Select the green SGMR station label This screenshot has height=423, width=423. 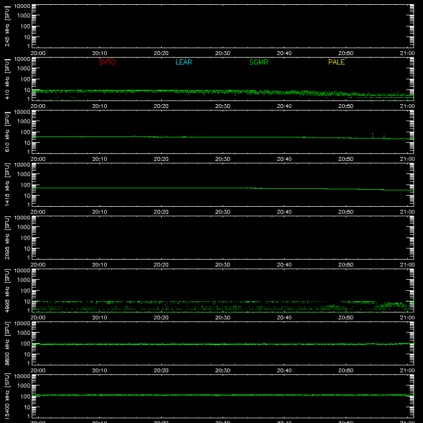coord(259,62)
